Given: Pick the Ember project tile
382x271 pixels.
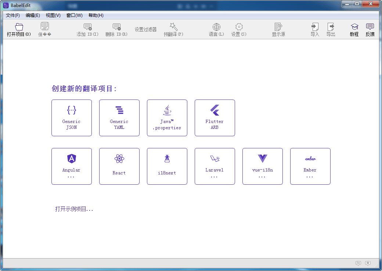Looking at the screenshot, I should tap(310, 166).
